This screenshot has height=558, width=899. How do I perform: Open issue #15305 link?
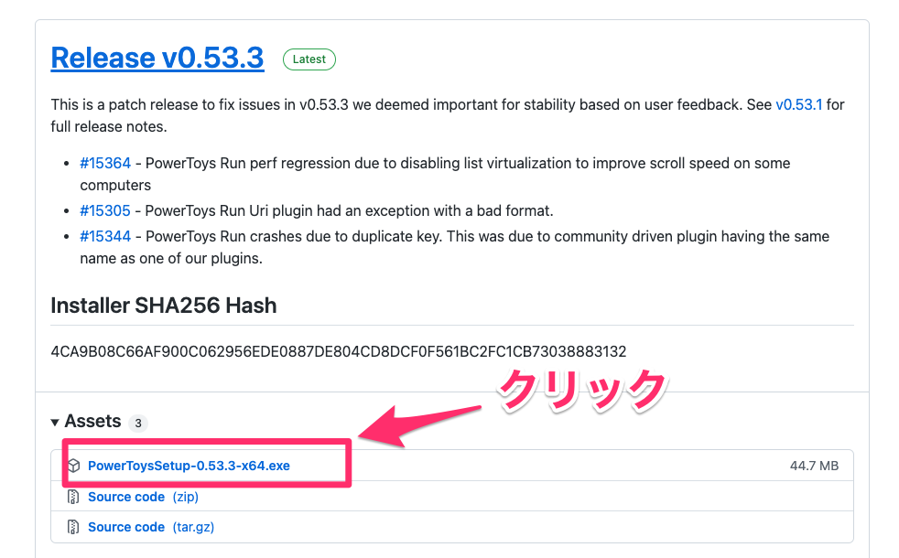click(x=105, y=210)
